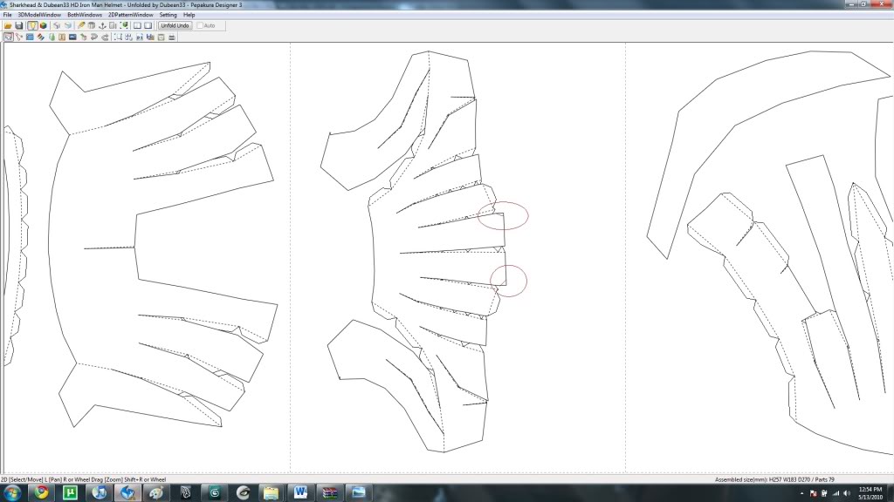The height and width of the screenshot is (502, 894).
Task: Click the 12:54 PM taskbar clock
Action: click(x=870, y=490)
